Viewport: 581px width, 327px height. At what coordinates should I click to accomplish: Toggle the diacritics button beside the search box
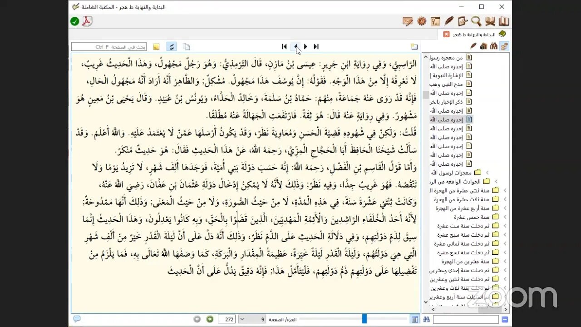(x=172, y=46)
